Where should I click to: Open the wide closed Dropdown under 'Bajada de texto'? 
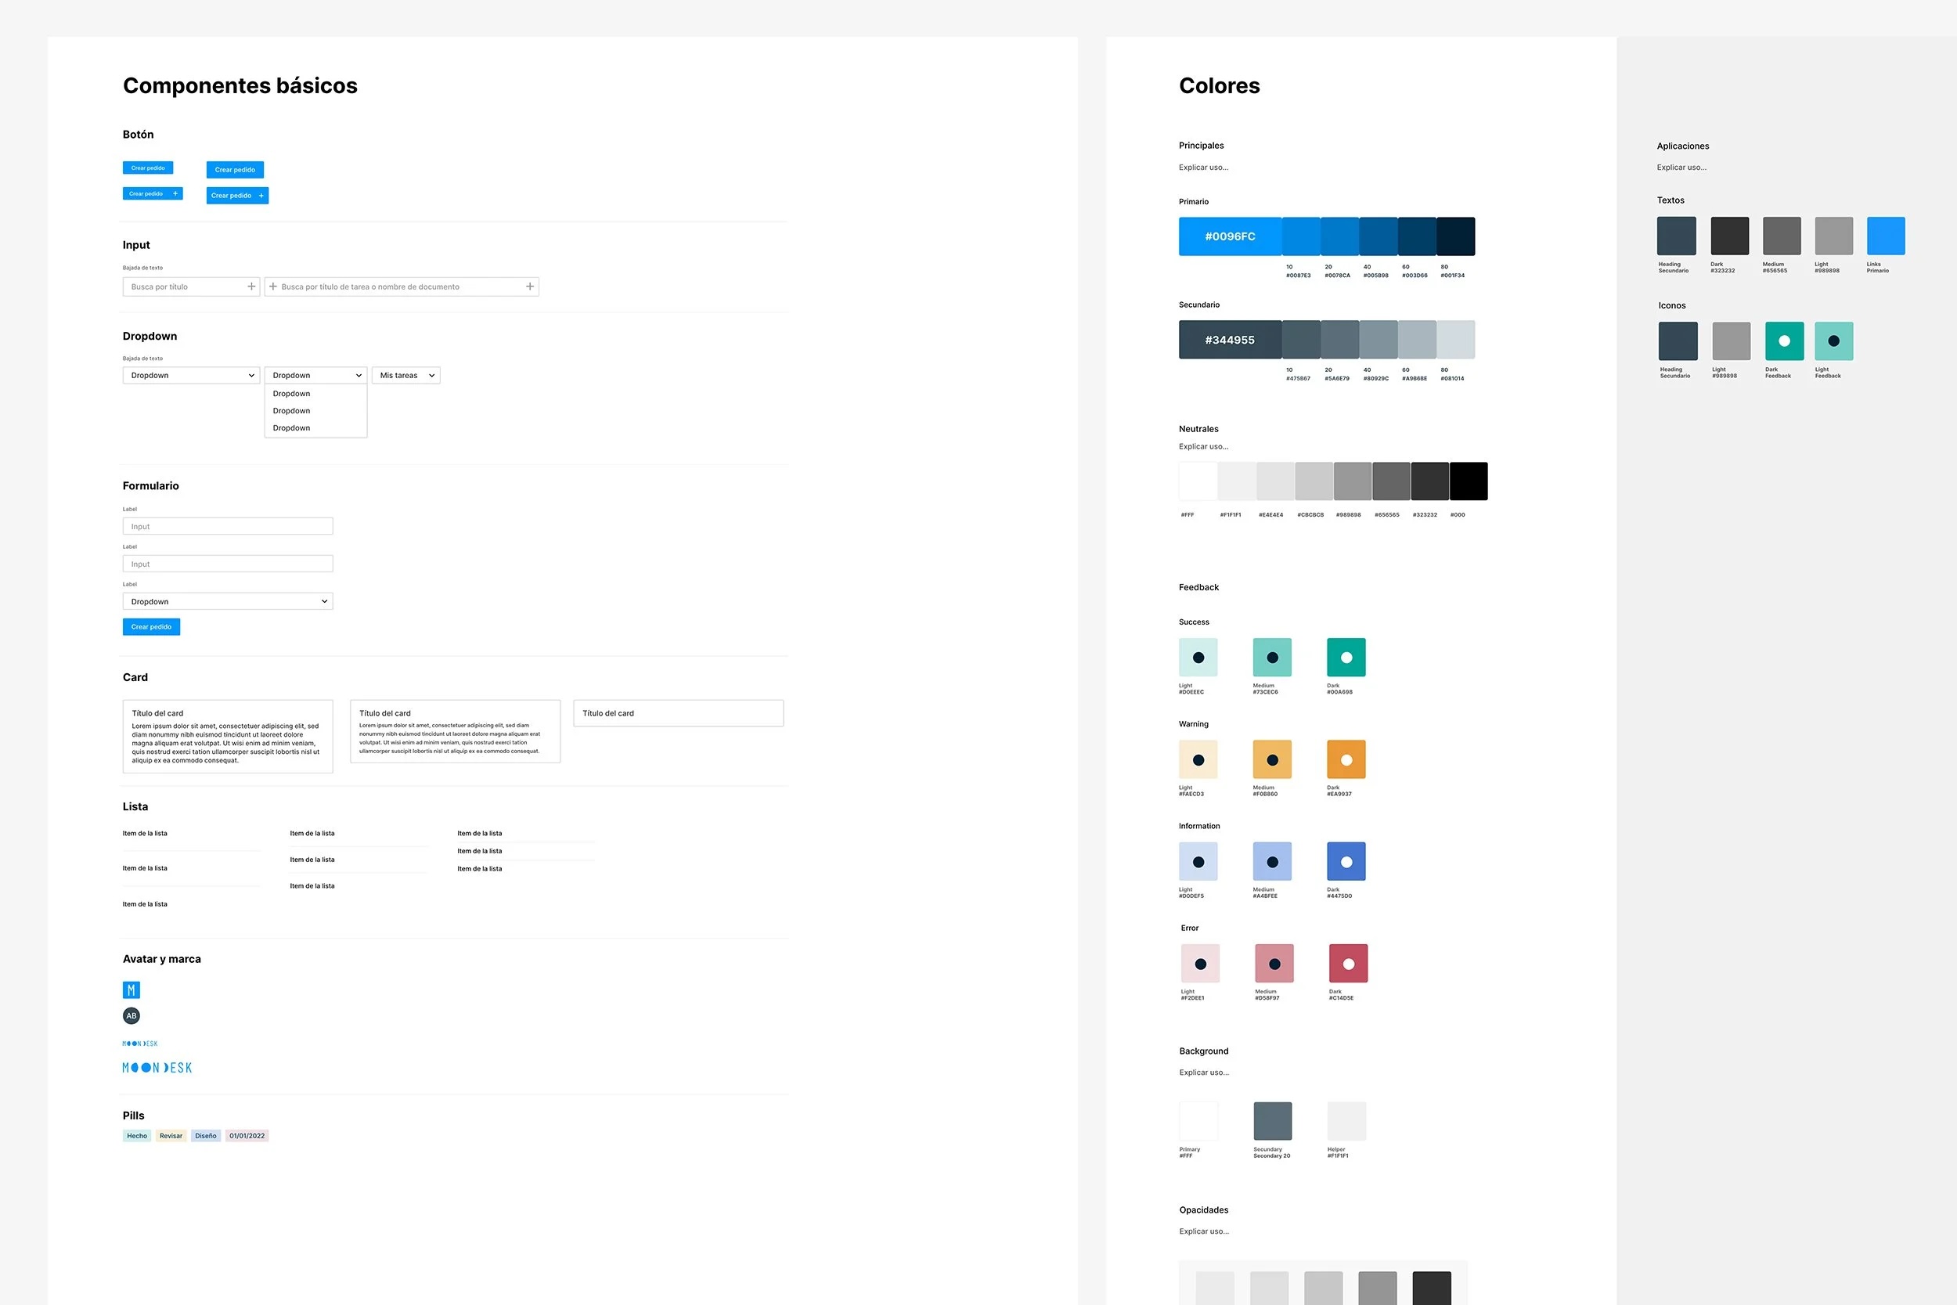(x=191, y=375)
